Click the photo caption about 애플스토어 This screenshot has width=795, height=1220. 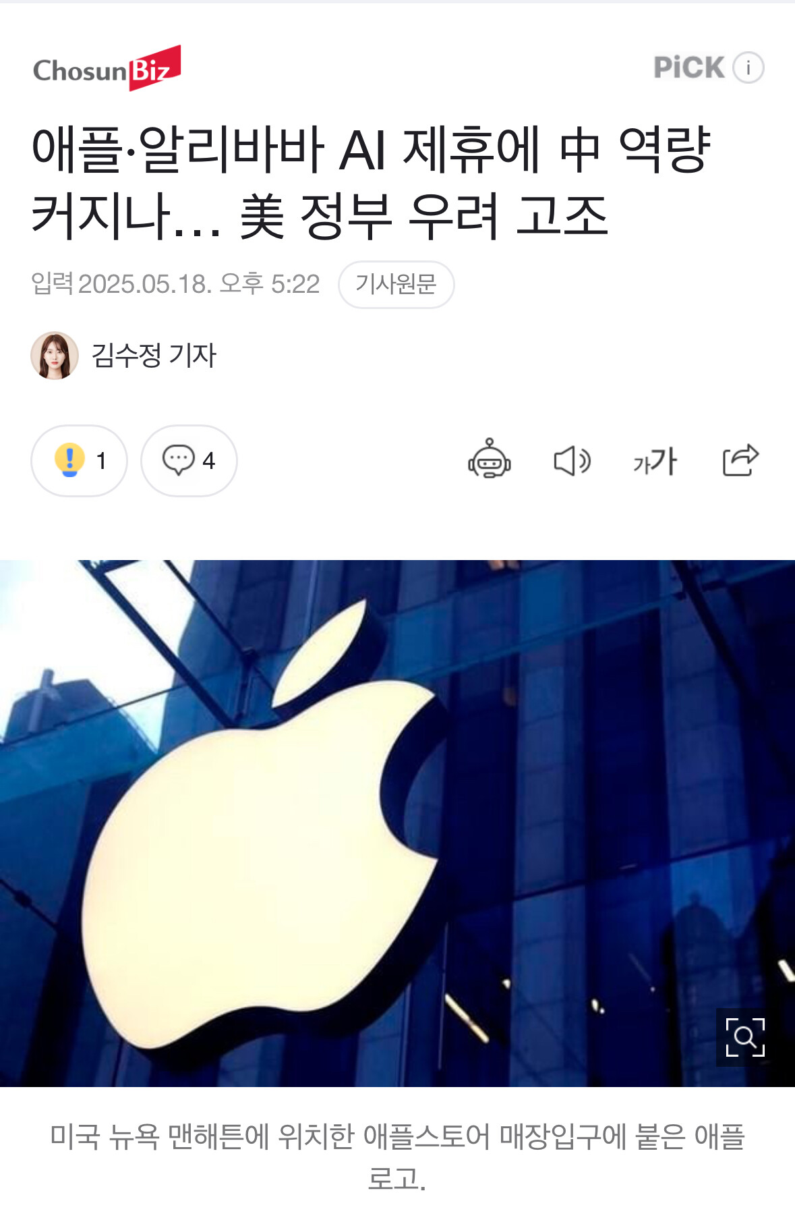coord(397,1157)
